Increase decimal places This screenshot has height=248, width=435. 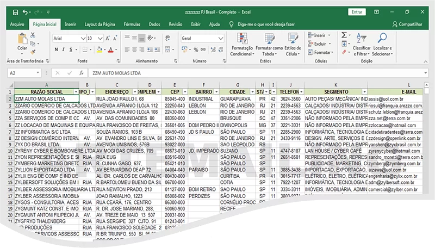(213, 49)
